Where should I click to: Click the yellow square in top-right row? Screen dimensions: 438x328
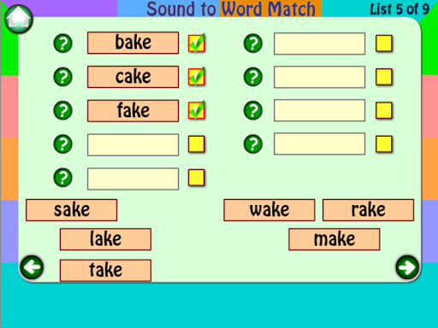pos(384,44)
